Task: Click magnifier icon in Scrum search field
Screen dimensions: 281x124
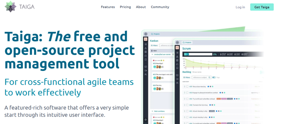Action: tap(209, 77)
